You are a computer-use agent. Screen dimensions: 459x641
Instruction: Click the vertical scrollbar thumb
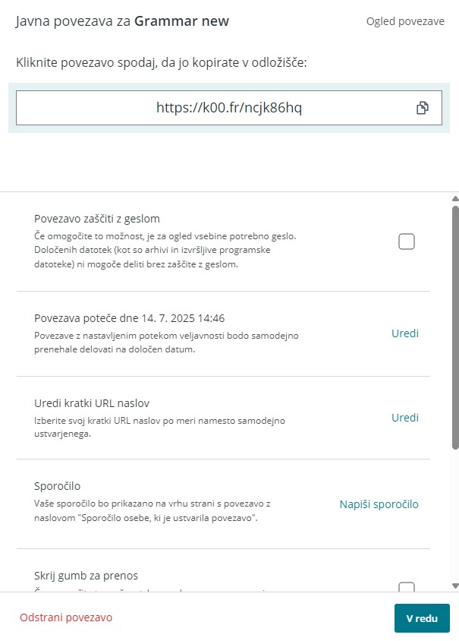[x=455, y=328]
